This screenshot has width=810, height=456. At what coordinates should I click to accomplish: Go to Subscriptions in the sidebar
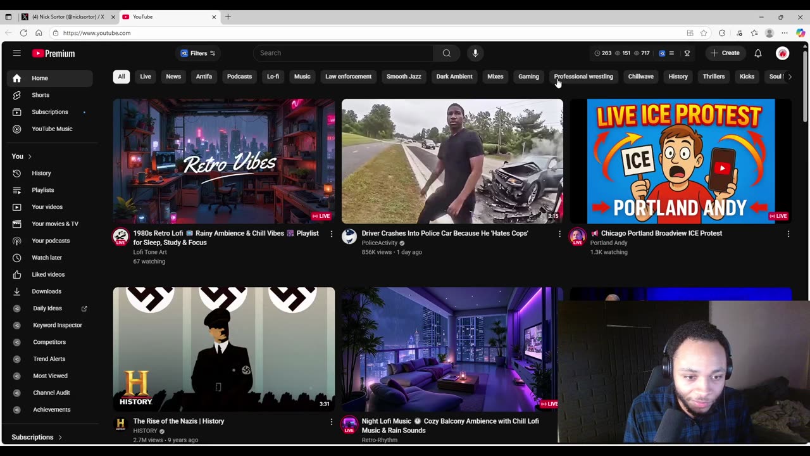click(x=50, y=112)
